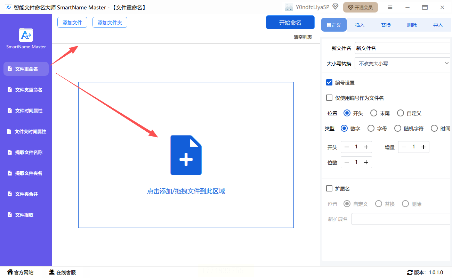Open the 文件提取 sidebar item

coord(26,215)
